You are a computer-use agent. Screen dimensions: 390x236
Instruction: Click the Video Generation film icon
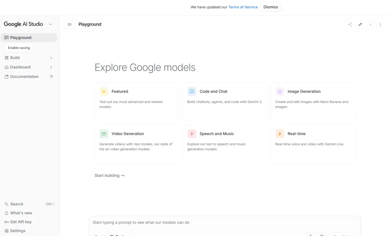click(x=104, y=134)
